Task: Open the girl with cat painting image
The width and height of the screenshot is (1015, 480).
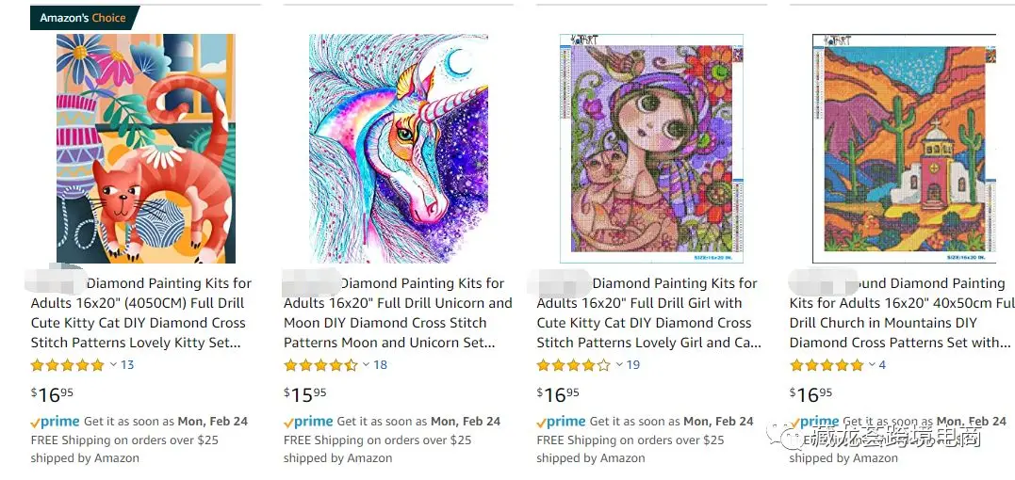Action: (651, 149)
